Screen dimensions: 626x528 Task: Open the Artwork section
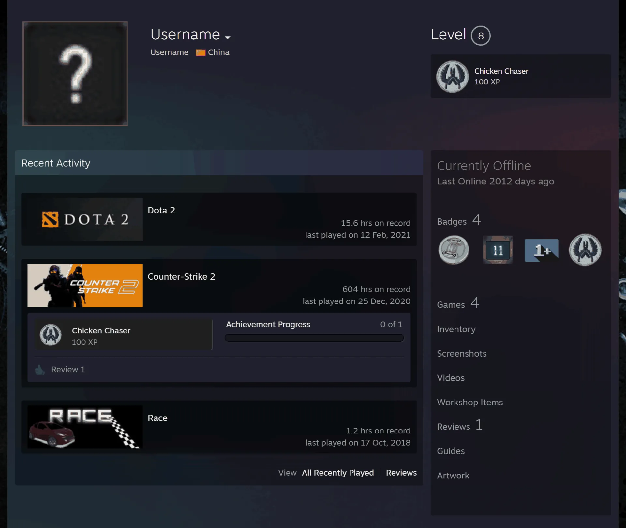pyautogui.click(x=453, y=476)
